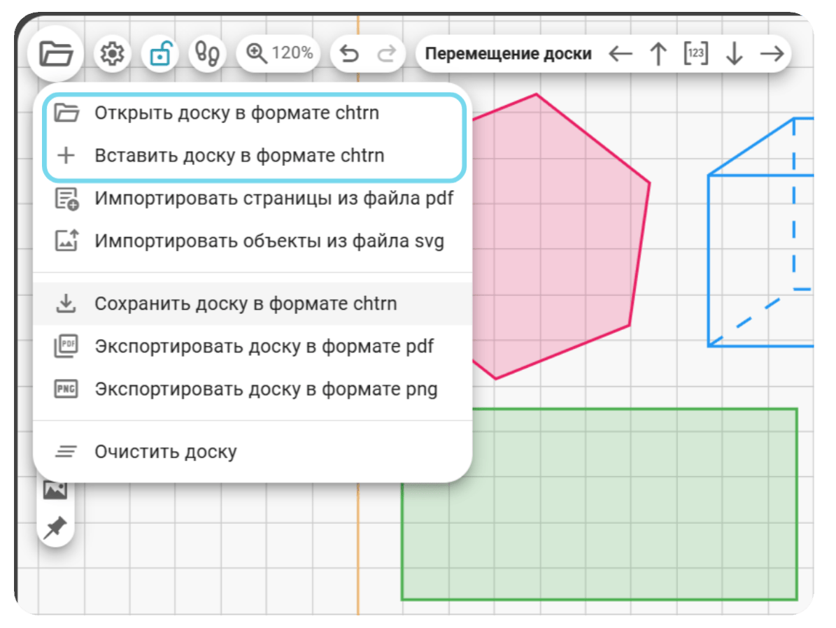Move board left with left arrow
Viewport: 836px width, 628px height.
click(x=621, y=53)
